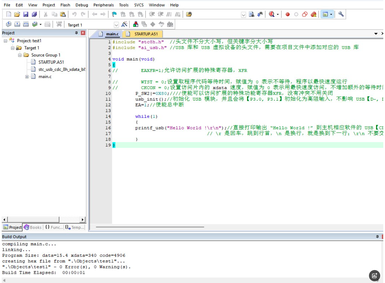The image size is (385, 283).
Task: Undo the last edit
Action: (x=74, y=14)
